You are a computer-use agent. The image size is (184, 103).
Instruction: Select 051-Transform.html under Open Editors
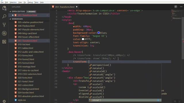(29, 15)
